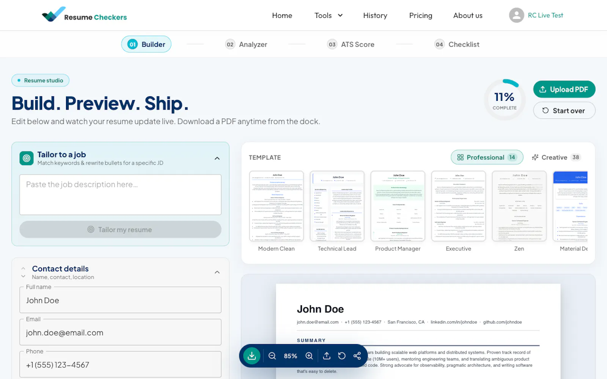607x379 pixels.
Task: Open the Tools dropdown menu
Action: click(329, 16)
